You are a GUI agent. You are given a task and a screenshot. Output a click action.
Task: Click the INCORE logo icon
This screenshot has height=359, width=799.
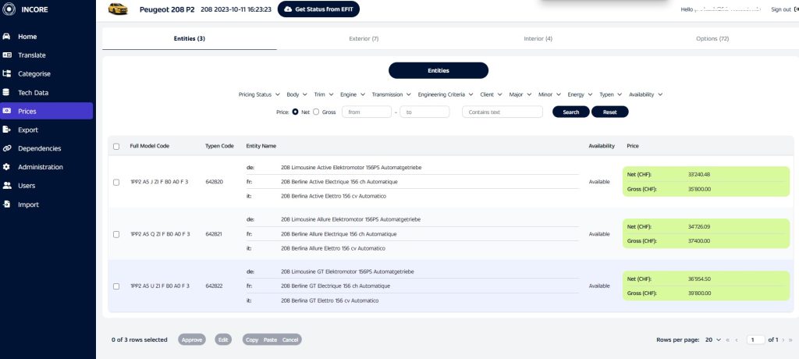click(9, 9)
